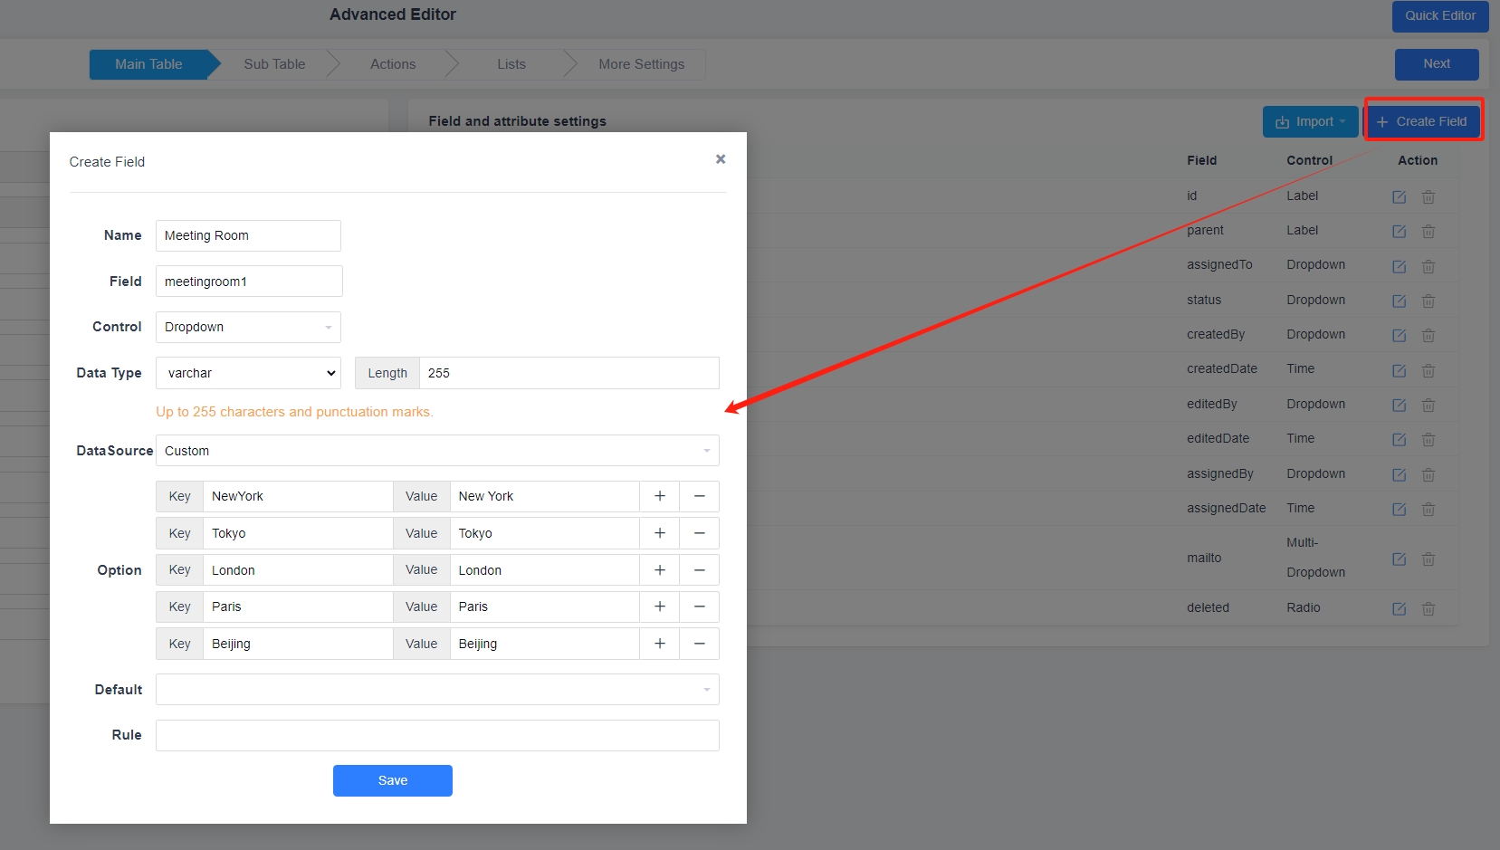This screenshot has width=1500, height=850.
Task: Delete the deleted field using trash icon
Action: (1428, 608)
